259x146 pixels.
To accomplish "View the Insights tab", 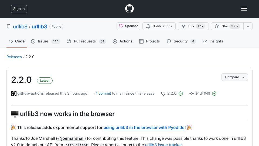I will tap(213, 41).
